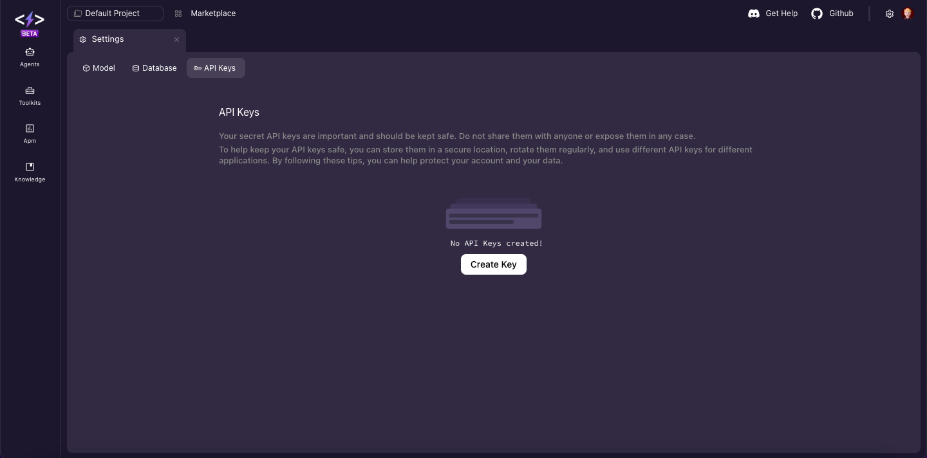This screenshot has height=458, width=927.
Task: Open the Apm panel icon
Action: pos(30,129)
